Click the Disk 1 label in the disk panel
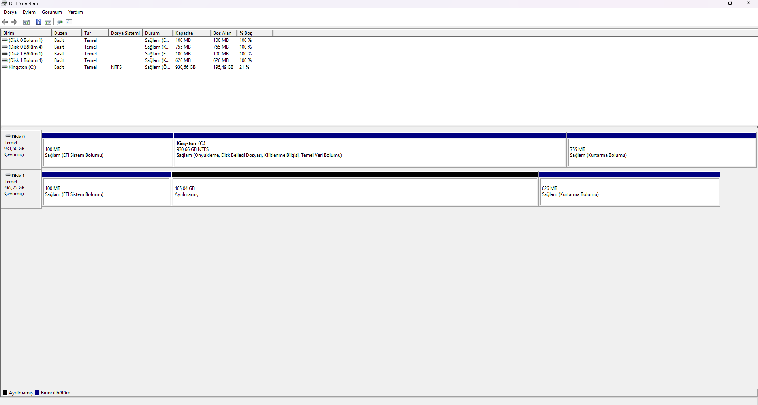Image resolution: width=758 pixels, height=405 pixels. click(18, 176)
